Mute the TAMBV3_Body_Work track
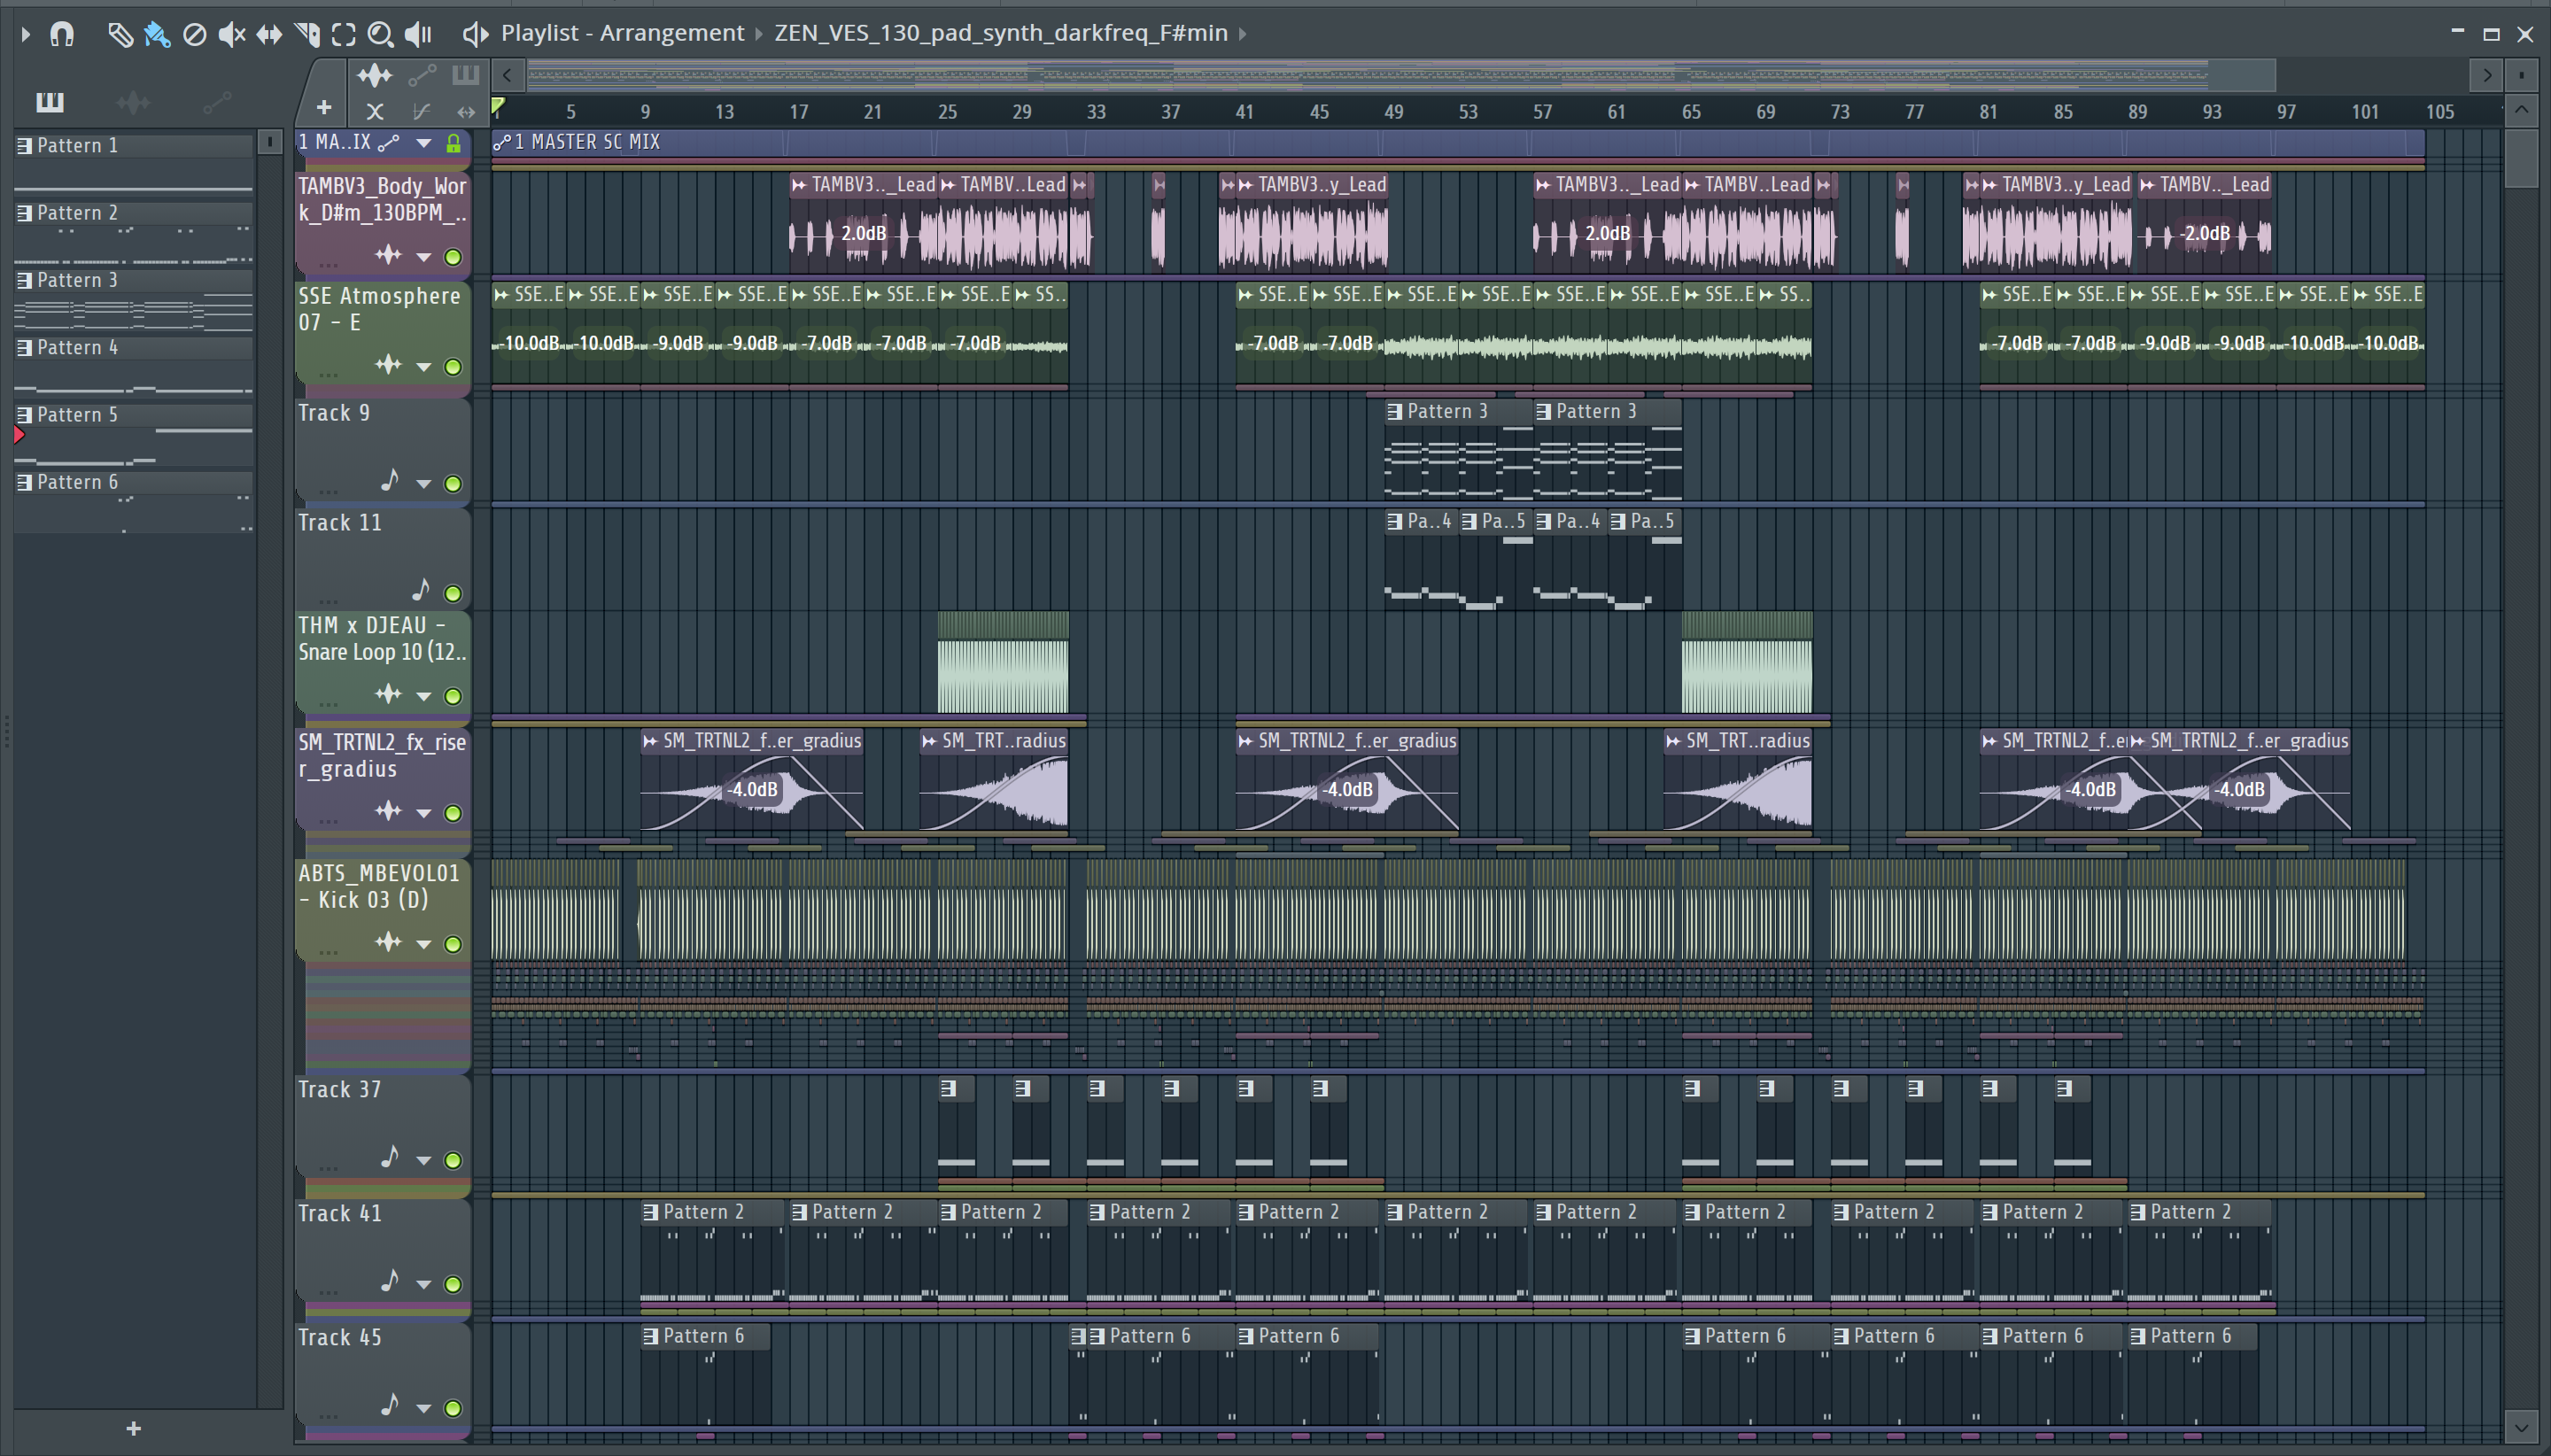Image resolution: width=2551 pixels, height=1456 pixels. tap(453, 257)
